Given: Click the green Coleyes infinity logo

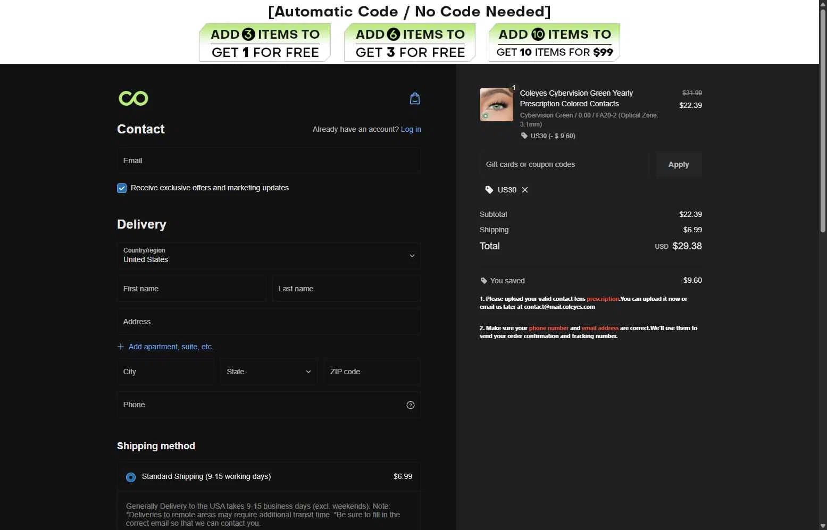Looking at the screenshot, I should click(x=133, y=98).
